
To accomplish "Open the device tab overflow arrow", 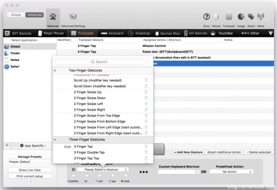I will point(270,33).
